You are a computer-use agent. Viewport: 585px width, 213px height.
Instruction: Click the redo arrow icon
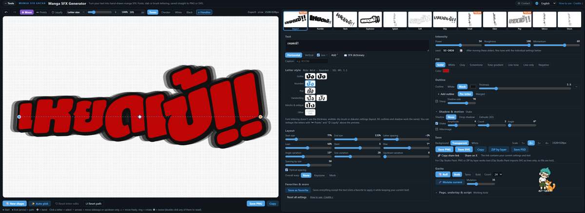pos(15,12)
